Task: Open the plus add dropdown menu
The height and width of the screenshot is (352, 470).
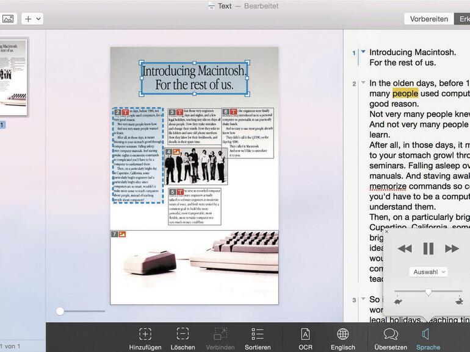Action: coord(32,19)
